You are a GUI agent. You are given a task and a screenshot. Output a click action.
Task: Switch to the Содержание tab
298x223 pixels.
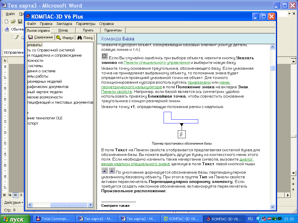(x=40, y=37)
